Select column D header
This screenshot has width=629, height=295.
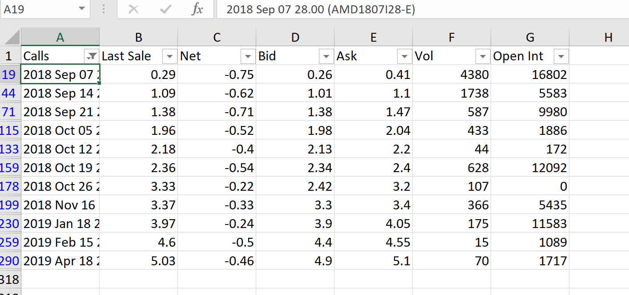point(295,37)
